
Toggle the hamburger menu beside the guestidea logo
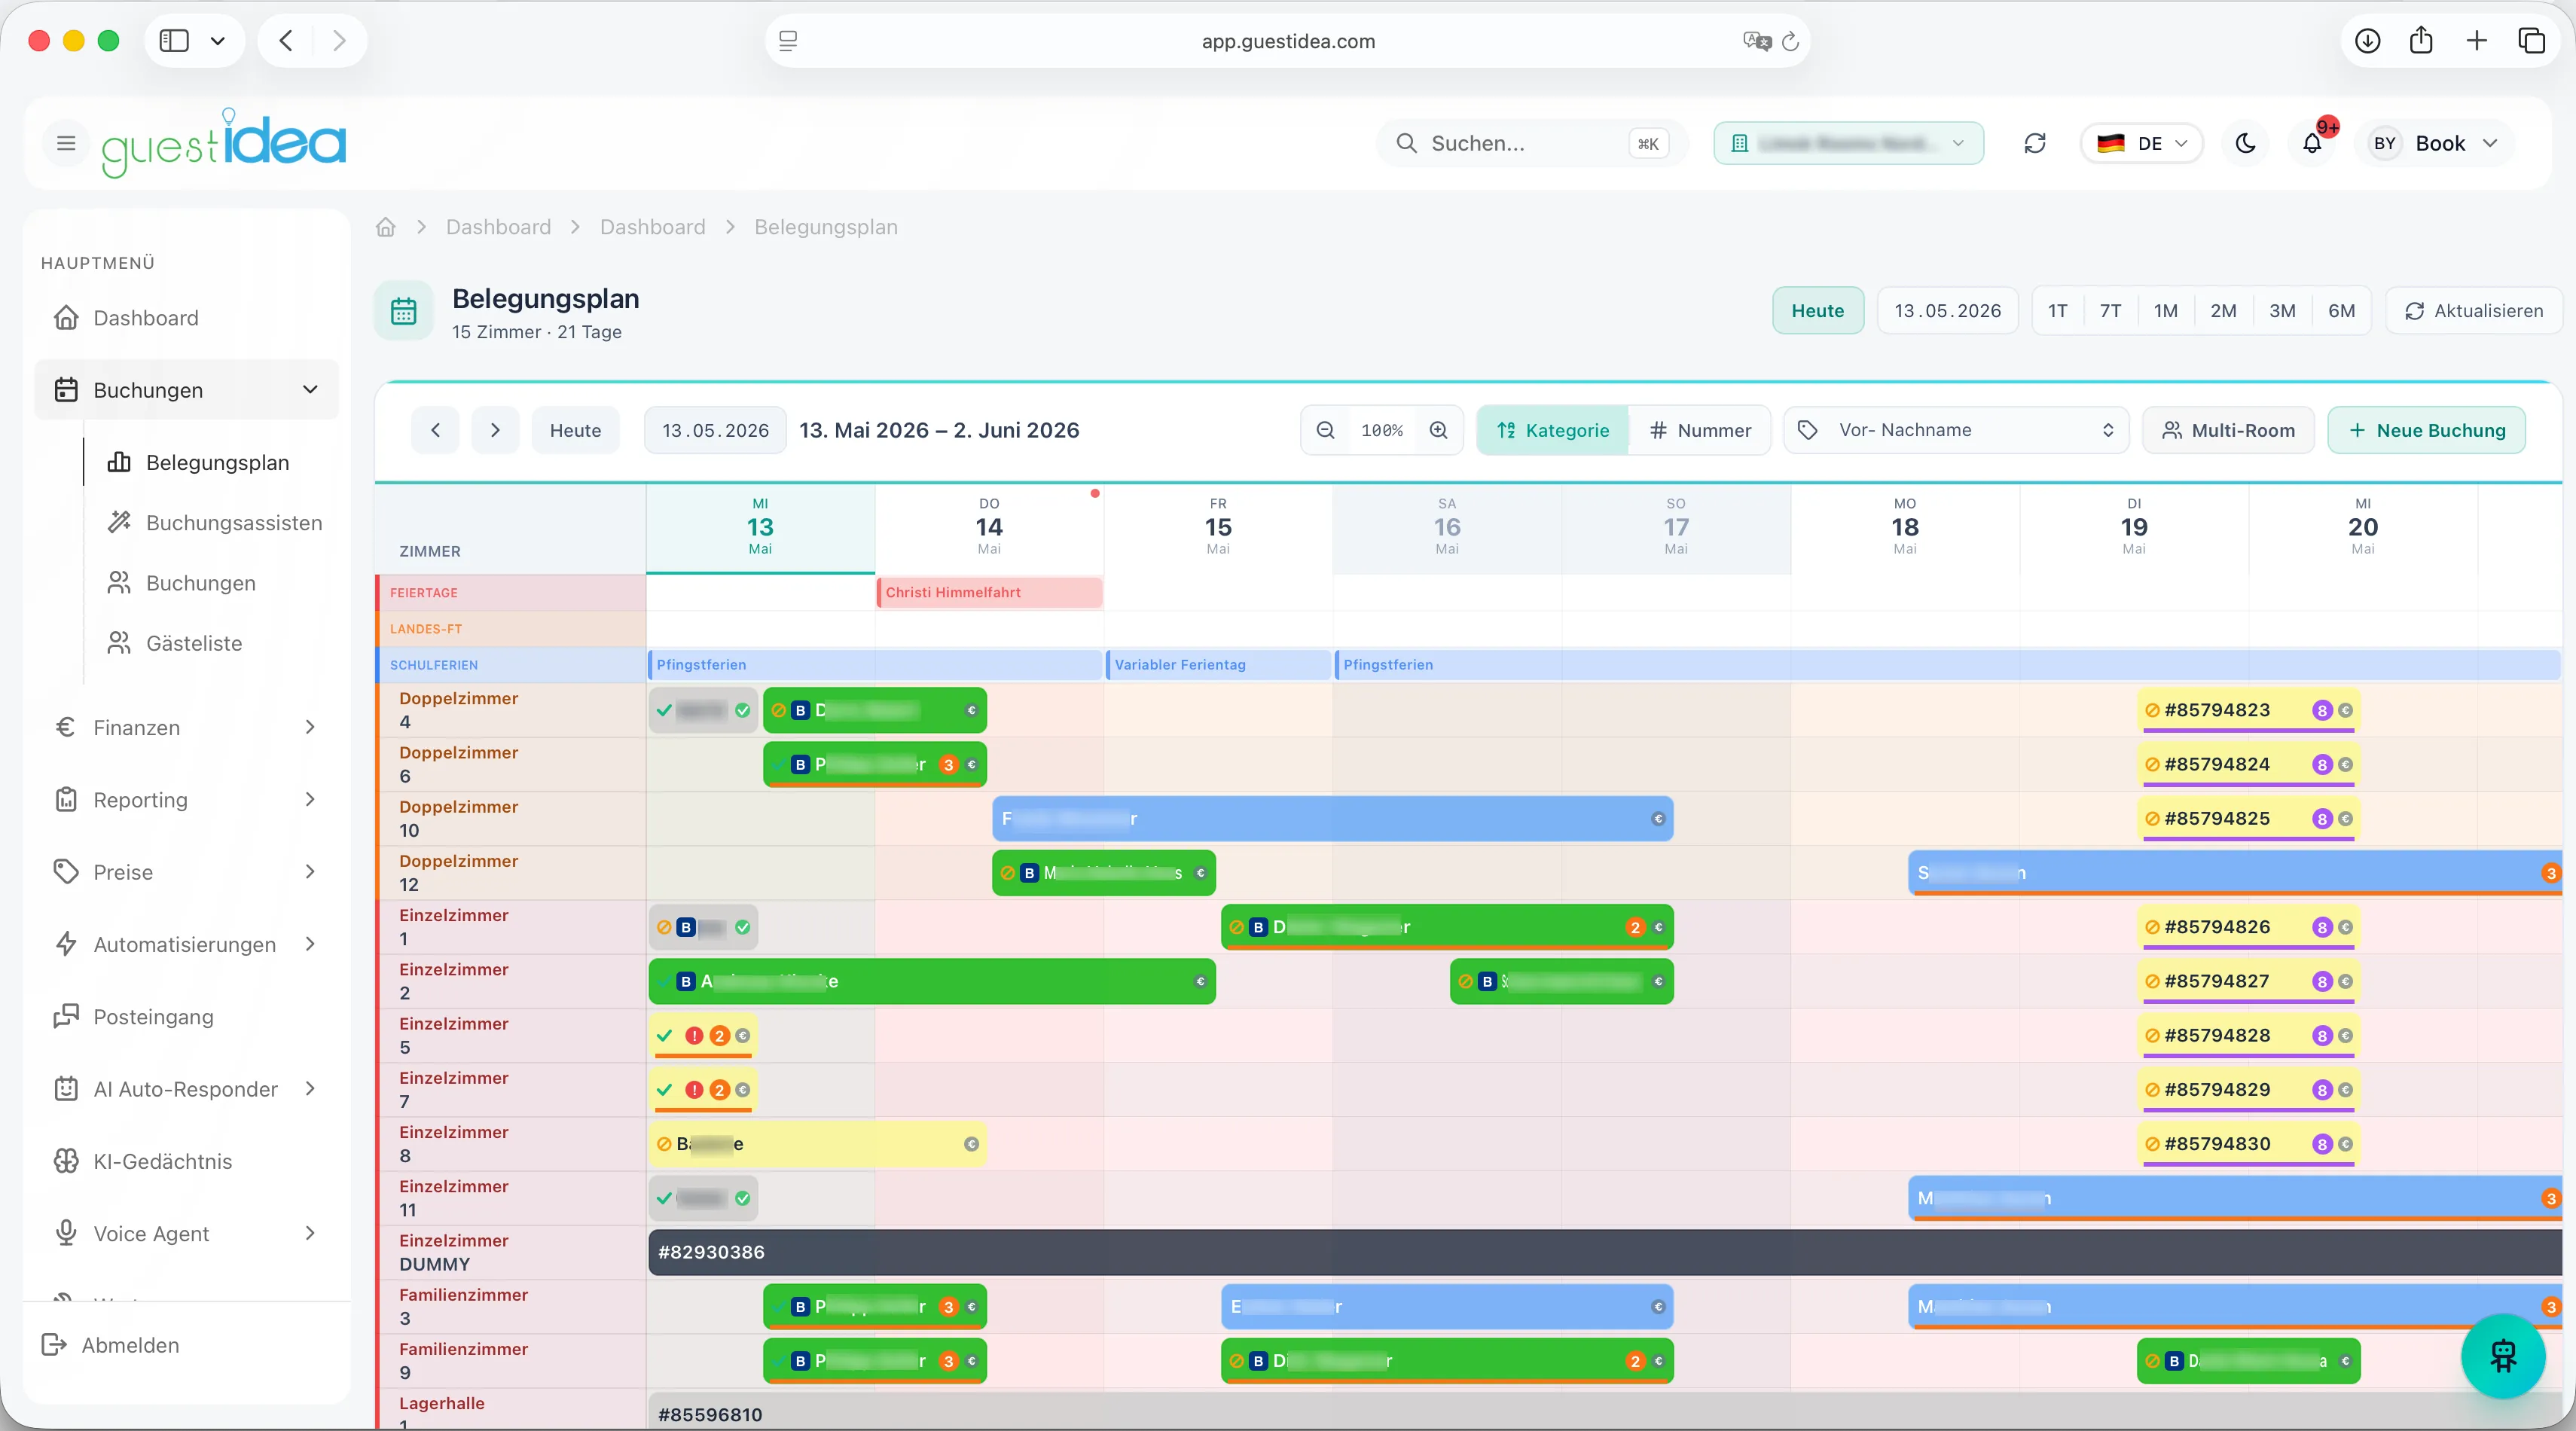tap(66, 143)
